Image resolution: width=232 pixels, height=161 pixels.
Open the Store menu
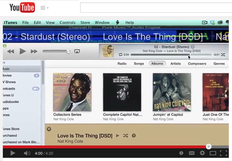tap(85, 23)
